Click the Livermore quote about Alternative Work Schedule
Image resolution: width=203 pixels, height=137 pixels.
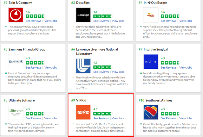tap(101, 83)
